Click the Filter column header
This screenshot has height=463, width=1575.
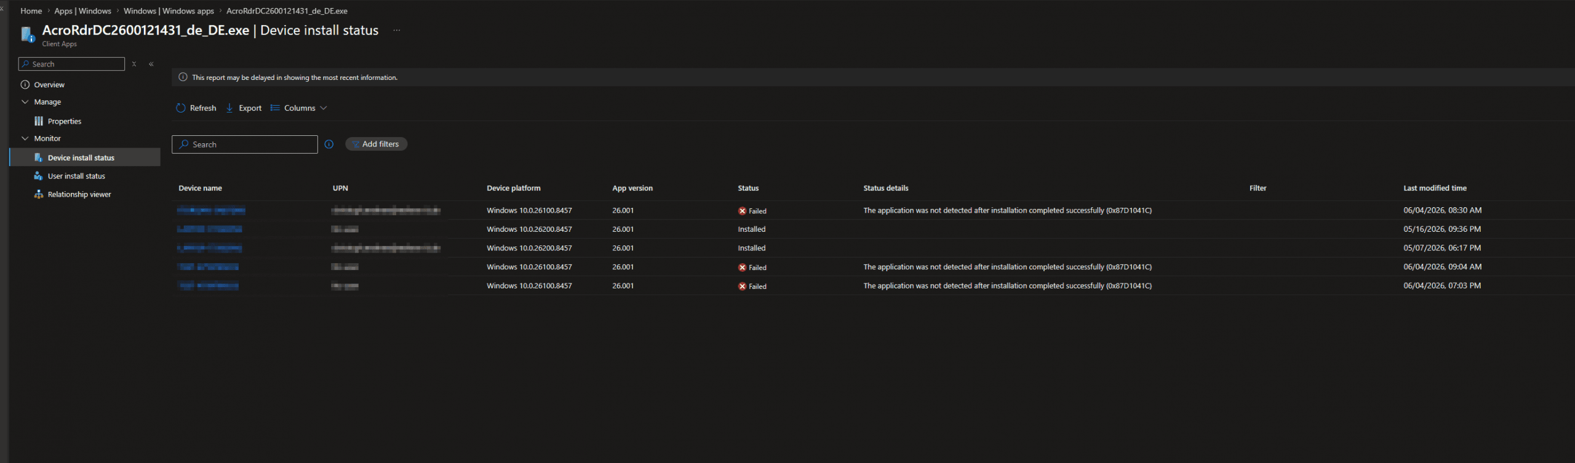coord(1258,188)
